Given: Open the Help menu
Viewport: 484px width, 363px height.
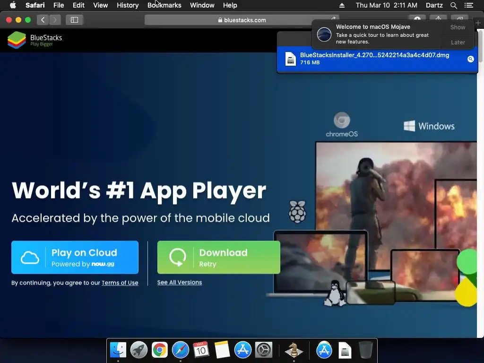Looking at the screenshot, I should 230,5.
